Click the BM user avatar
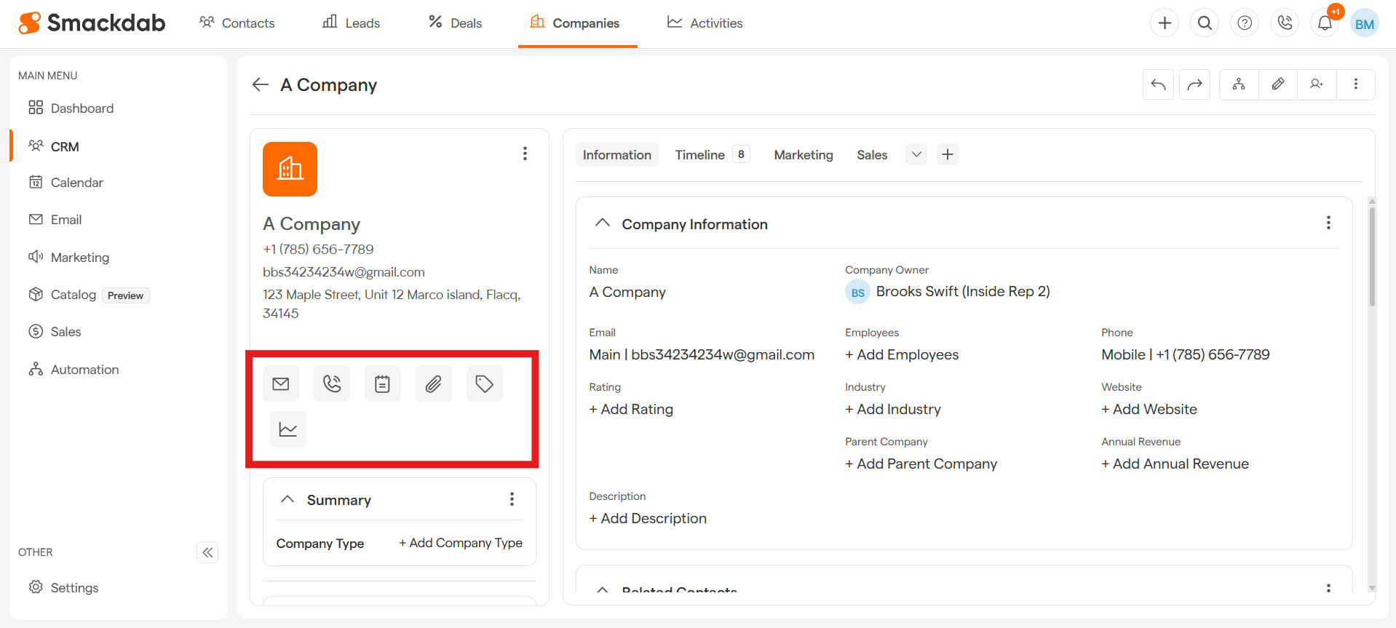This screenshot has width=1396, height=628. click(x=1365, y=23)
